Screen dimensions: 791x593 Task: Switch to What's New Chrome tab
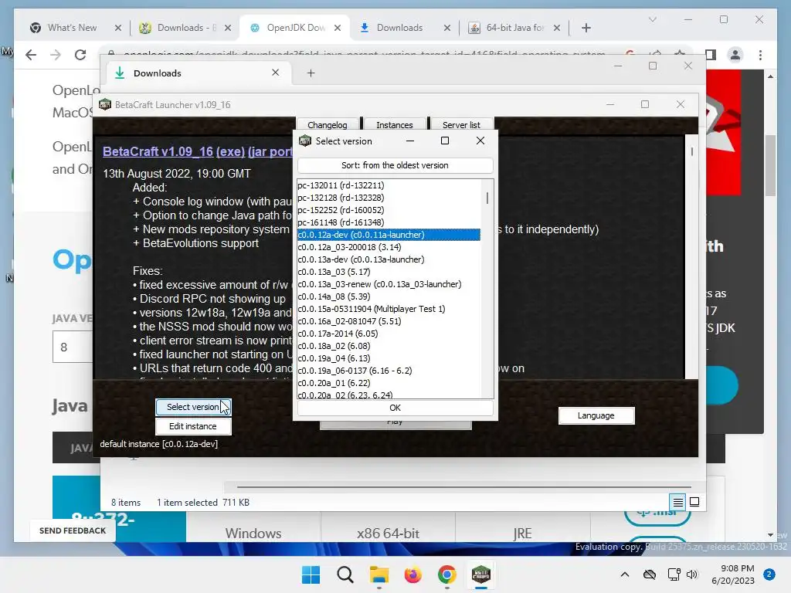pyautogui.click(x=72, y=28)
